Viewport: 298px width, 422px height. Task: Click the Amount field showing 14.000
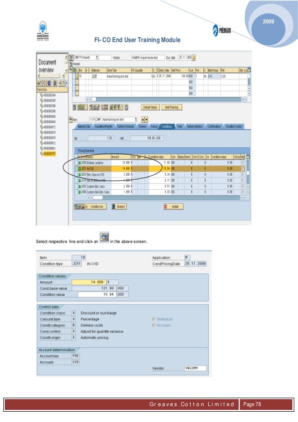89,282
